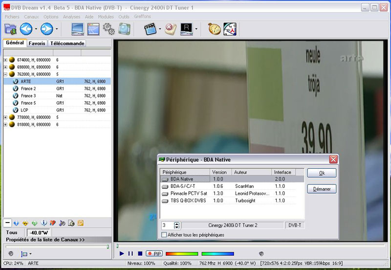This screenshot has height=270, width=391.
Task: Open settings via the gears icon
Action: click(109, 29)
